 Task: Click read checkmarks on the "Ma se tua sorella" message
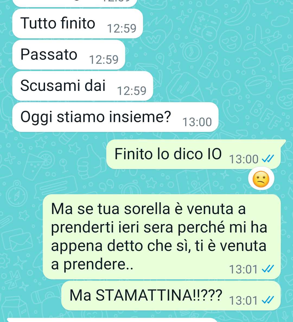tap(268, 269)
